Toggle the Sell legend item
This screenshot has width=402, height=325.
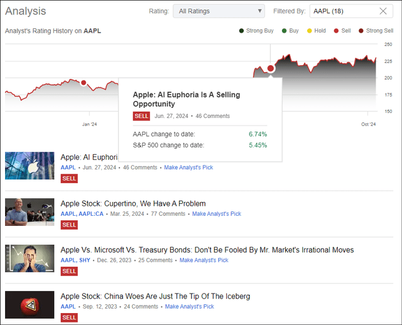(x=342, y=31)
